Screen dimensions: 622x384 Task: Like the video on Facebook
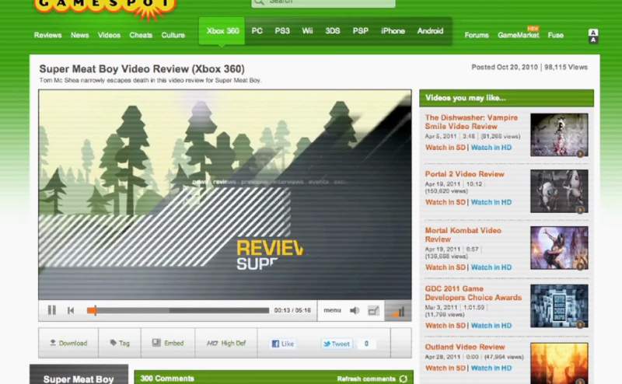283,343
